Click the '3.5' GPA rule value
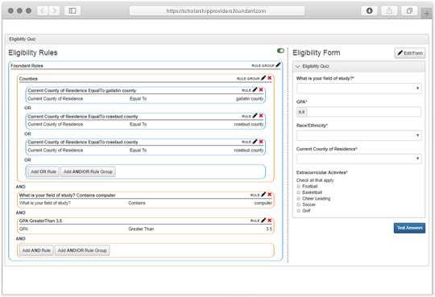The image size is (435, 297). 269,229
